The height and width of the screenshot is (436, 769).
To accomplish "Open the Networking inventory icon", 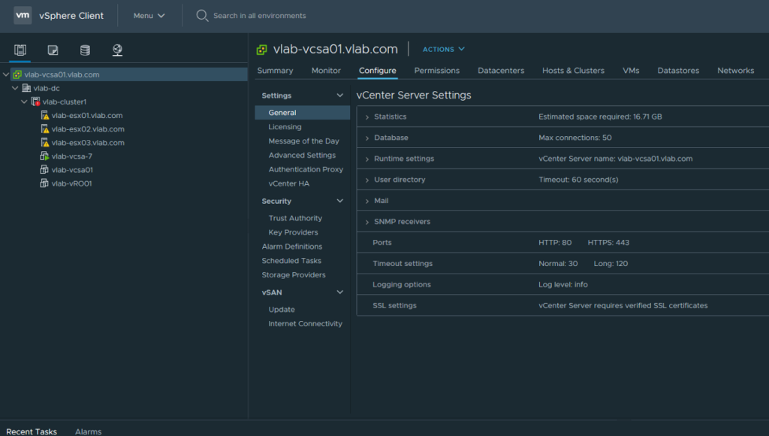I will point(117,50).
